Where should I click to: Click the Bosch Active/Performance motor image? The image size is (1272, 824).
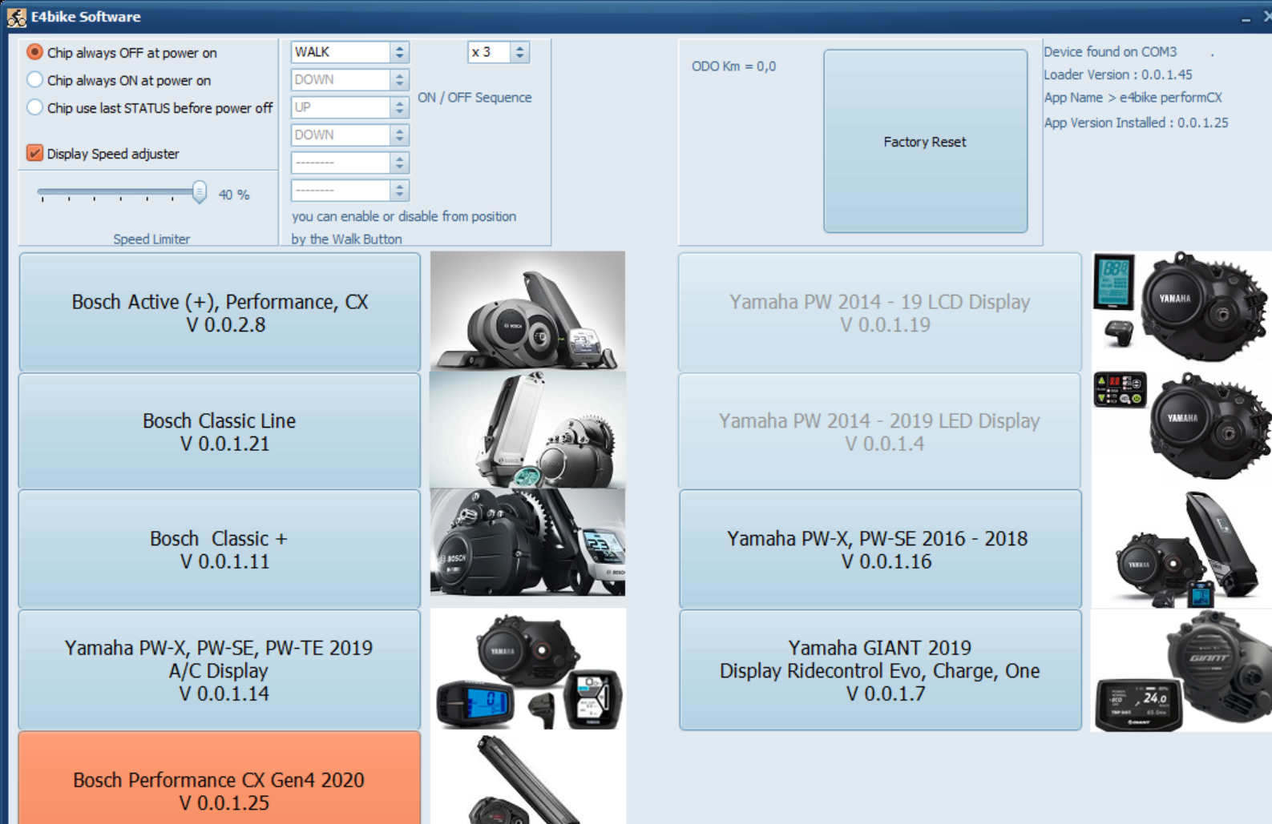(x=527, y=311)
